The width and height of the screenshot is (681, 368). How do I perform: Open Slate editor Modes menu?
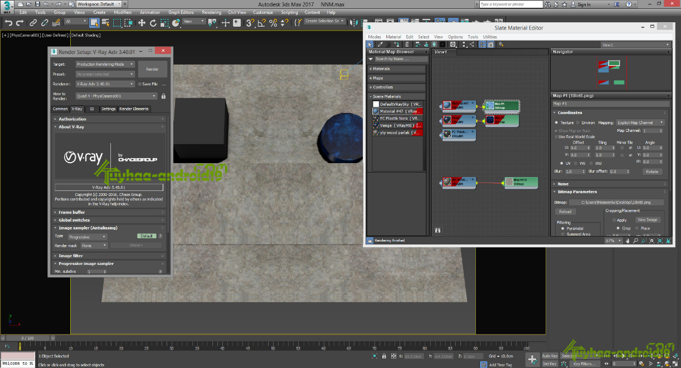[374, 37]
